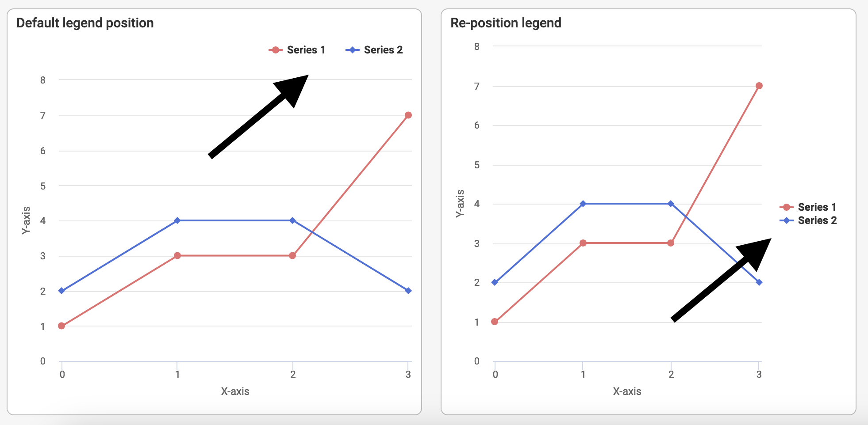Click the red Series 1 legend marker in right chart
Viewport: 868px width, 425px height.
click(786, 207)
